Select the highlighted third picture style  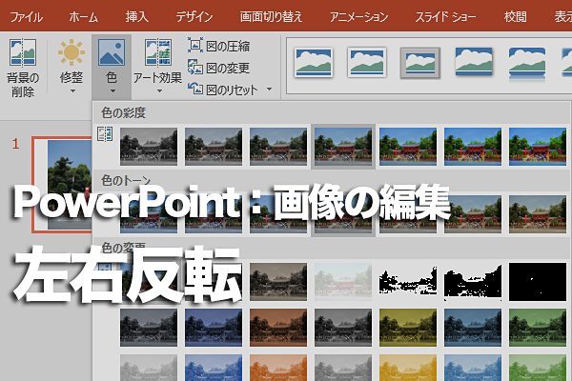pos(419,63)
